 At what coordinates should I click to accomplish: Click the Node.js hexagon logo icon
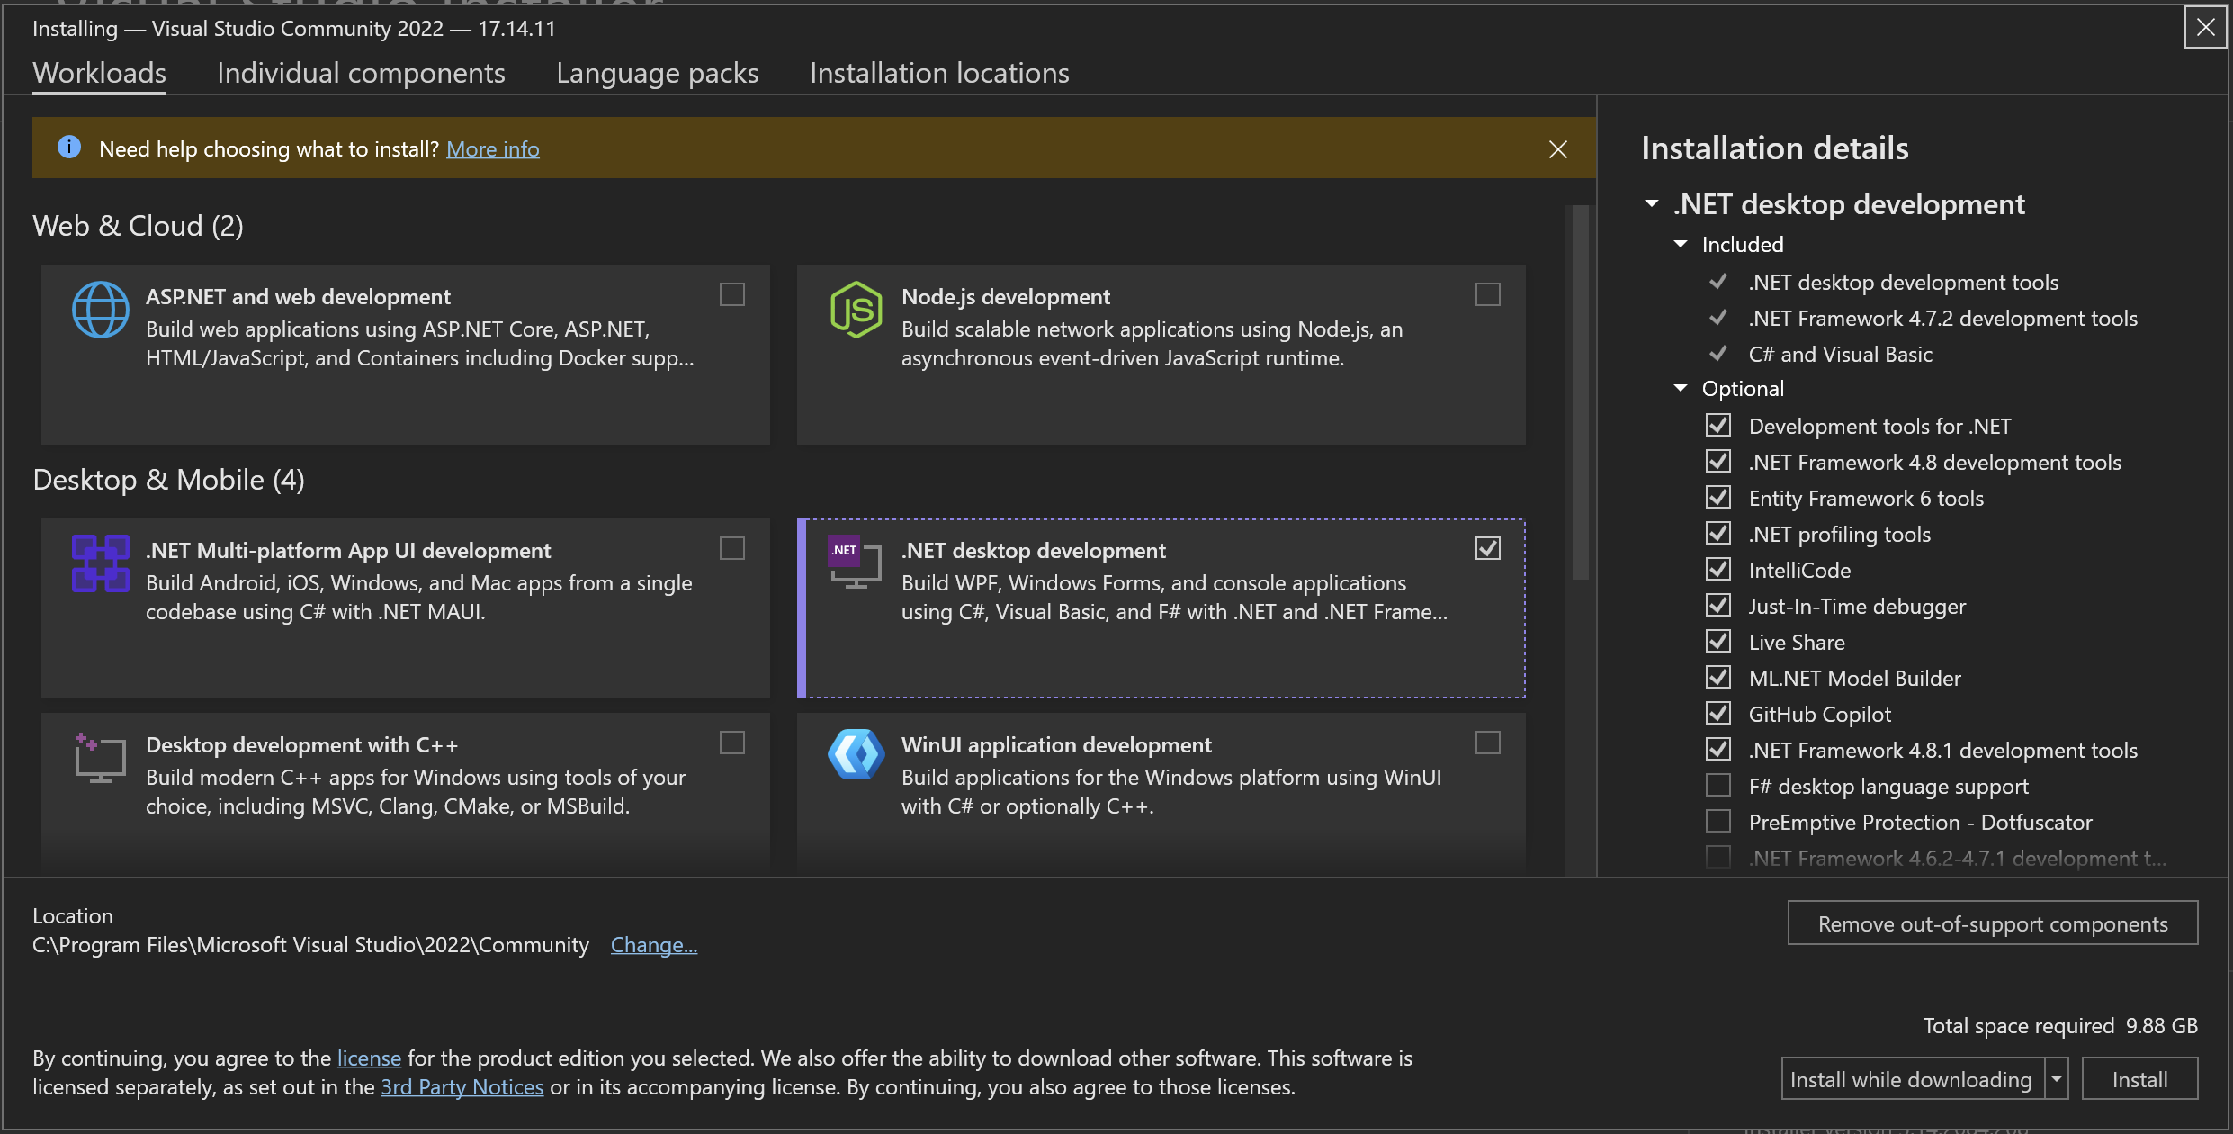856,310
